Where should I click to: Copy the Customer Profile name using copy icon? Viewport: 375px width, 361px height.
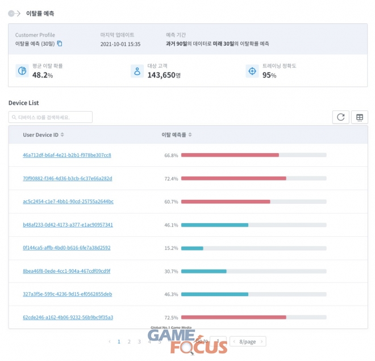pos(60,44)
